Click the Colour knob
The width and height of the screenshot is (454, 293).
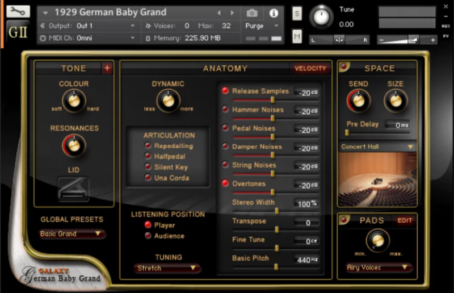74,101
